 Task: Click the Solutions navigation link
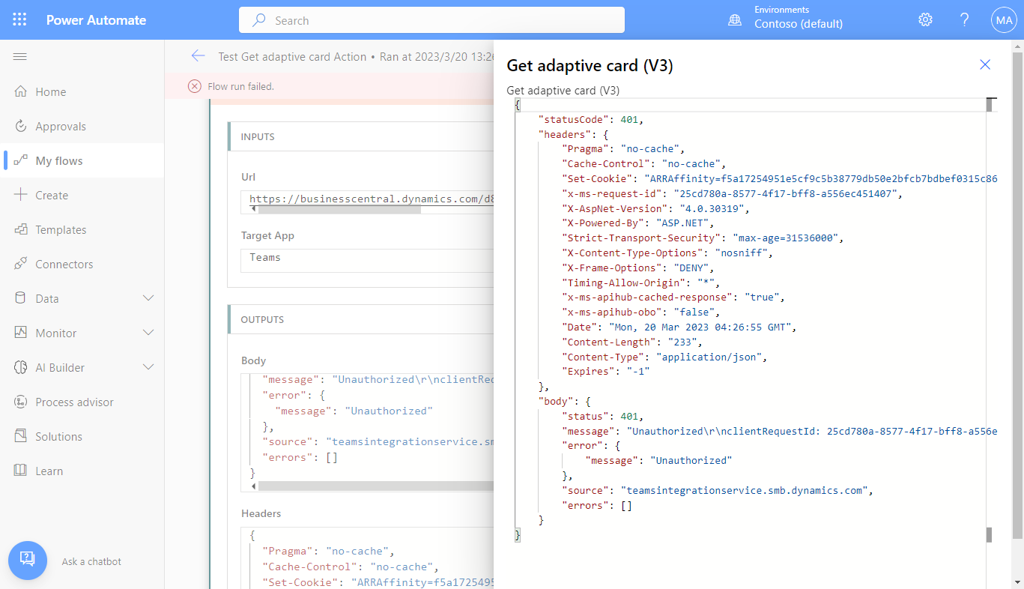click(58, 436)
